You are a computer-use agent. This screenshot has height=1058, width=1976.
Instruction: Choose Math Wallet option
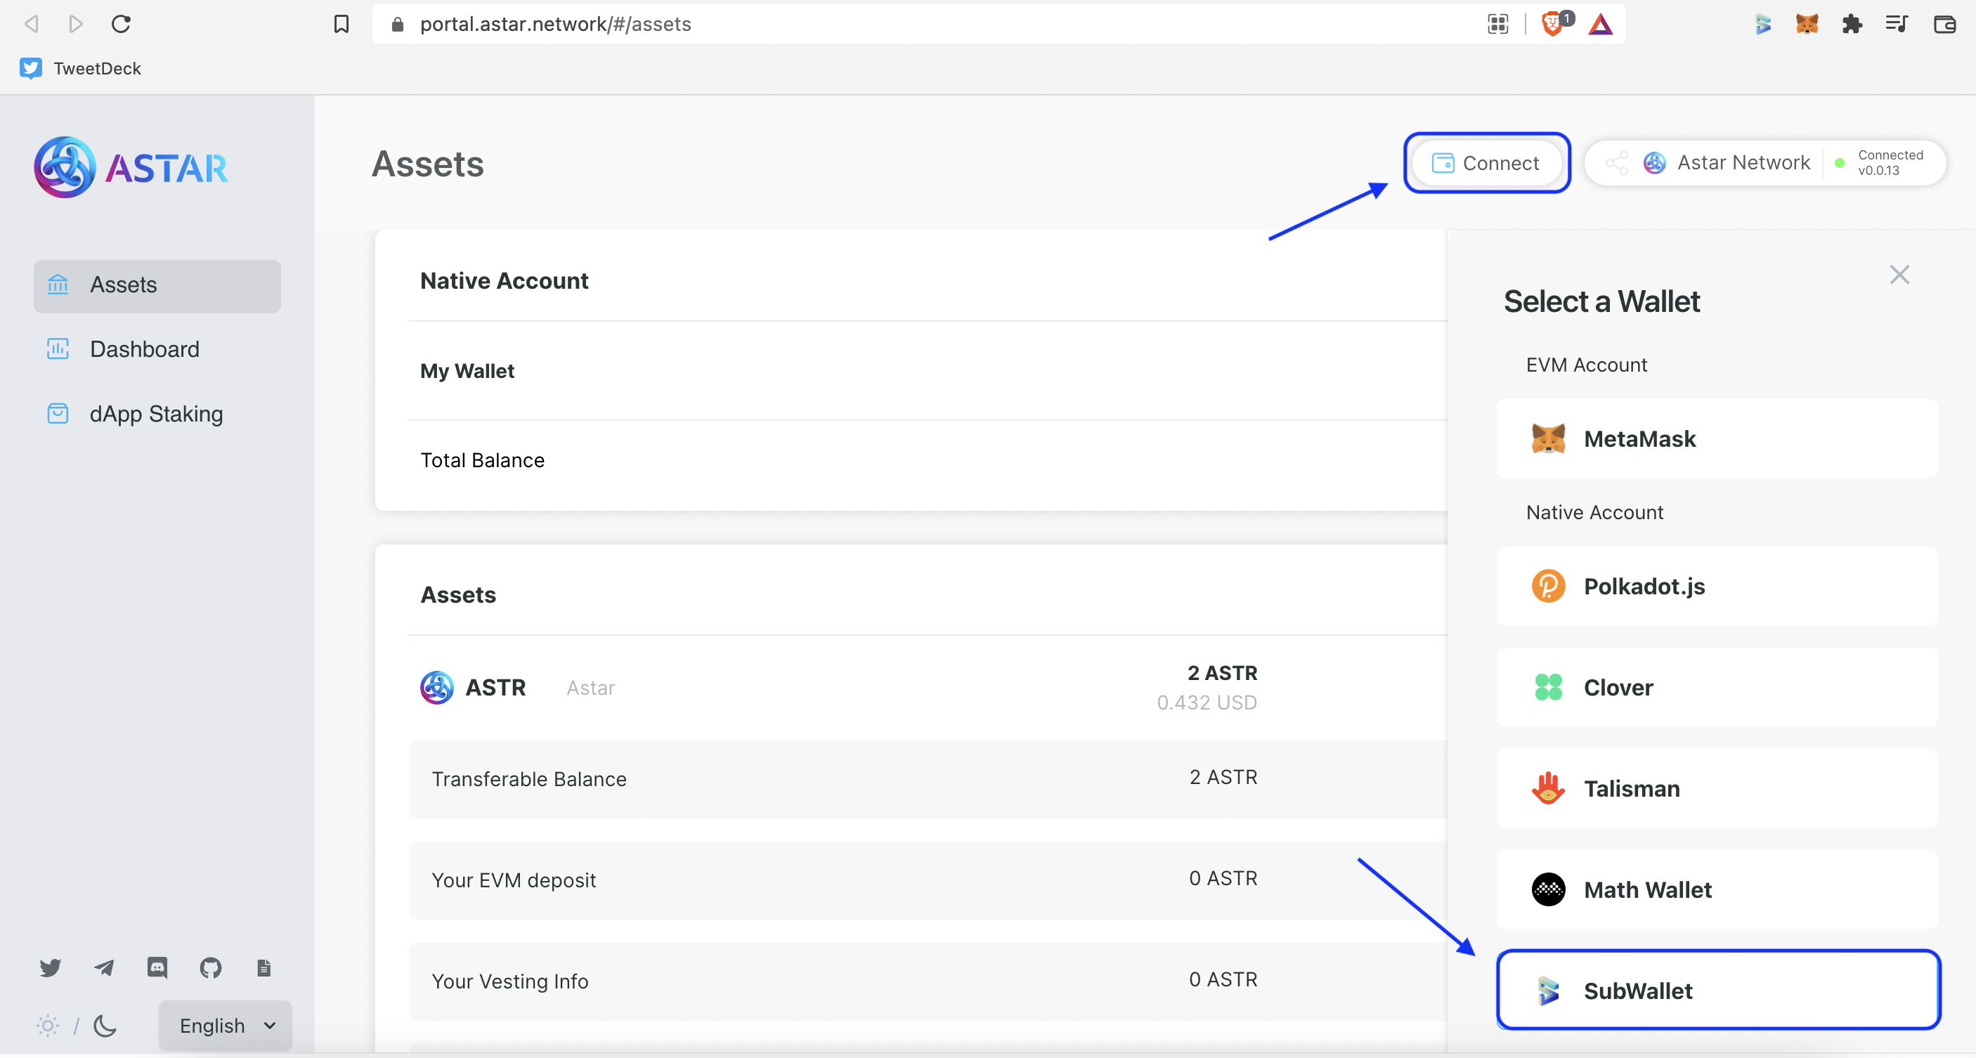point(1717,889)
